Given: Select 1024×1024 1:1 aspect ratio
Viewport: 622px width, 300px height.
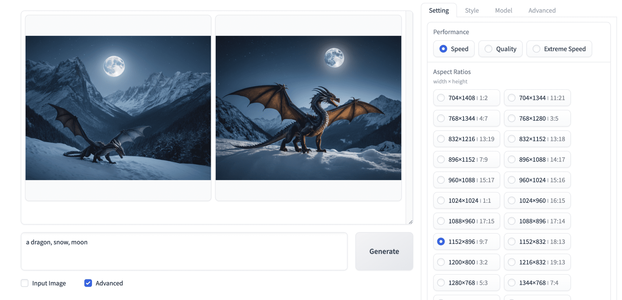Looking at the screenshot, I should 466,200.
